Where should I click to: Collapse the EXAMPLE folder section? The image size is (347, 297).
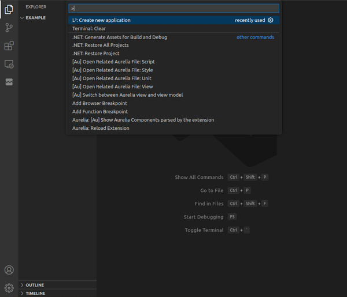57,18
